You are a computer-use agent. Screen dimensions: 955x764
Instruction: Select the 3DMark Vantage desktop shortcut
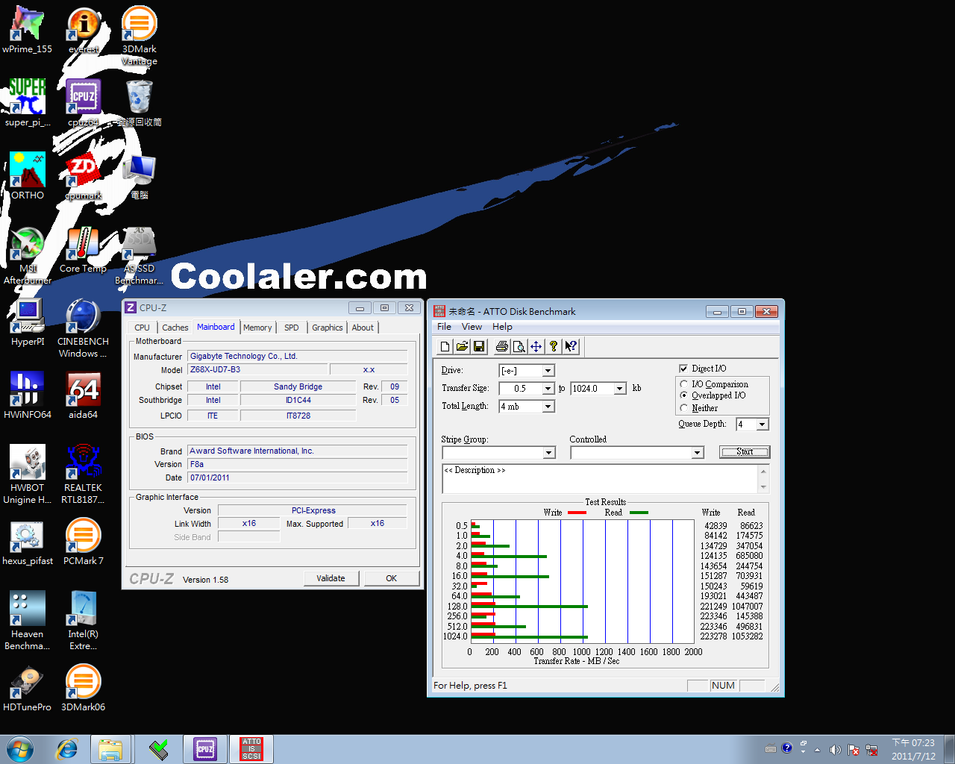point(140,35)
